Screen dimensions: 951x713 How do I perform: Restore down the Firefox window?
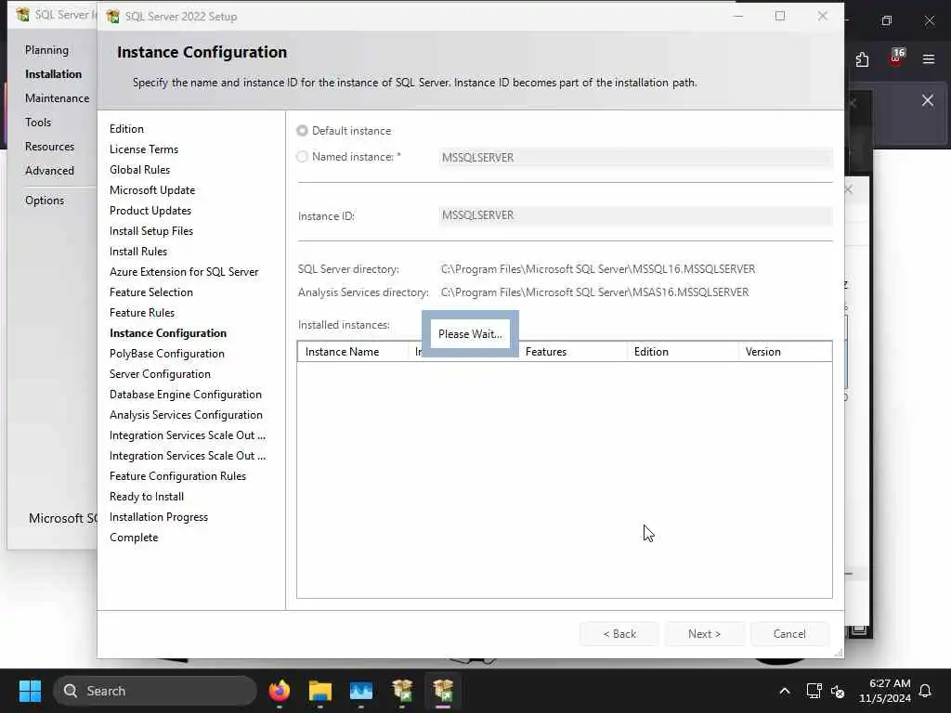[x=887, y=20]
